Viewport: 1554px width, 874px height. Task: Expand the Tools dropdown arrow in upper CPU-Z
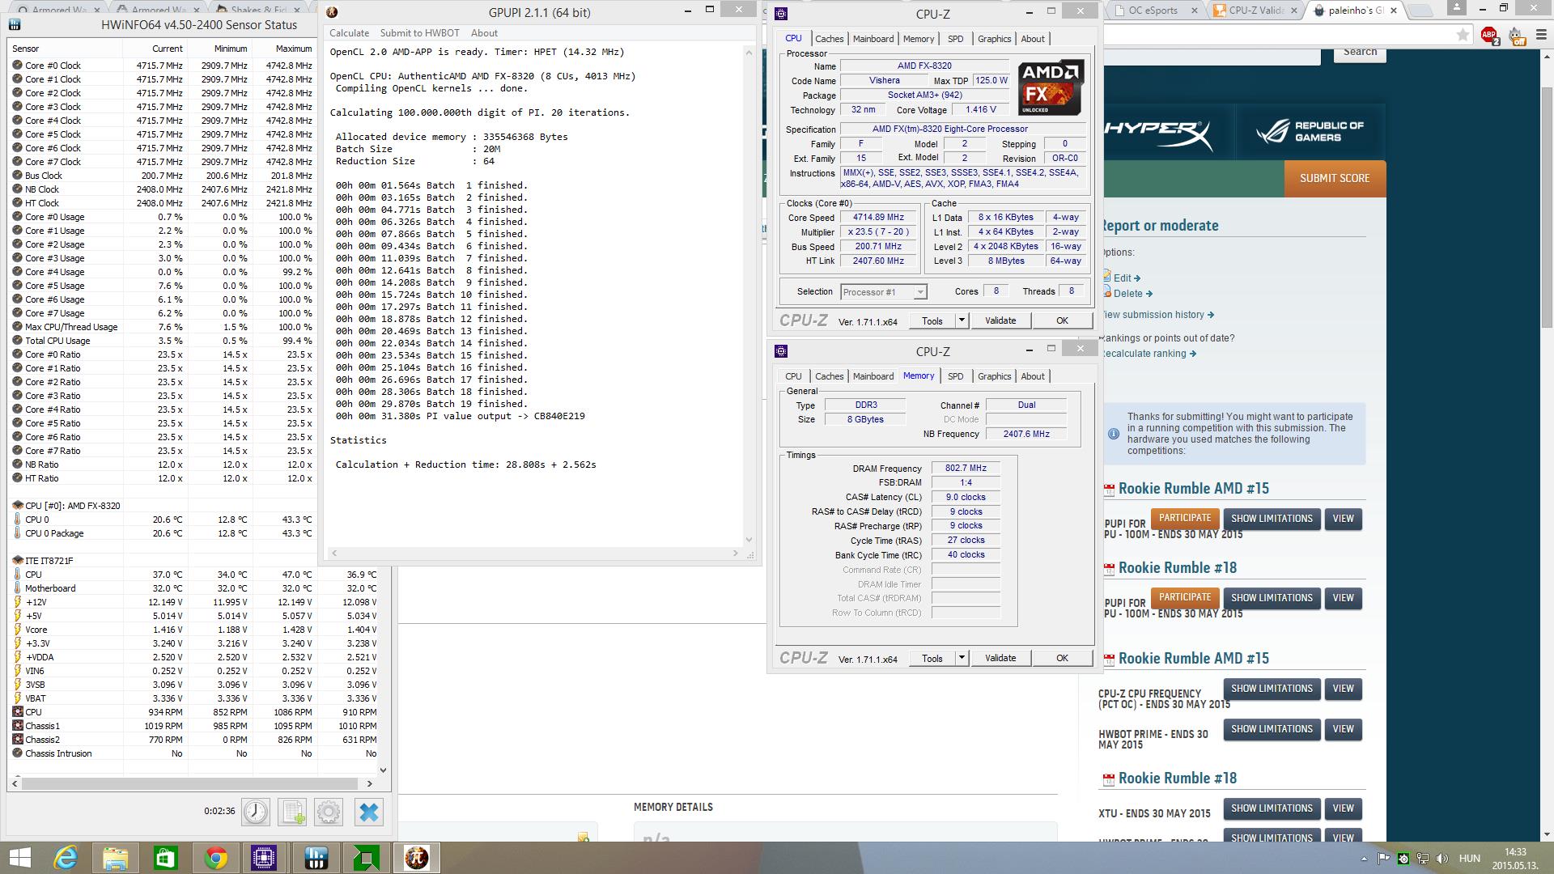tap(962, 320)
